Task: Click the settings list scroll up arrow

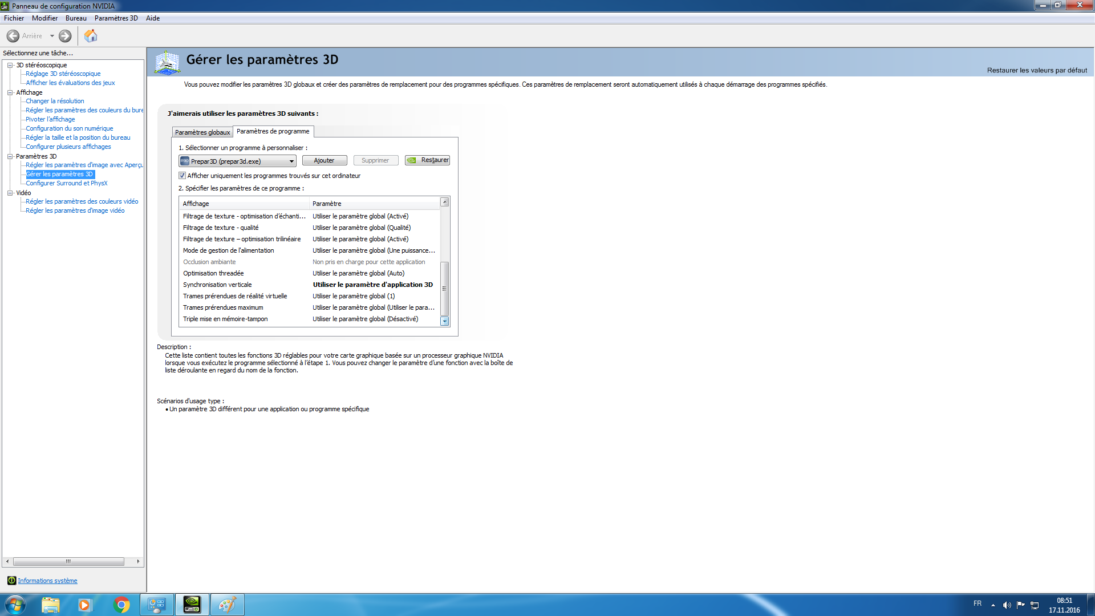Action: (445, 202)
